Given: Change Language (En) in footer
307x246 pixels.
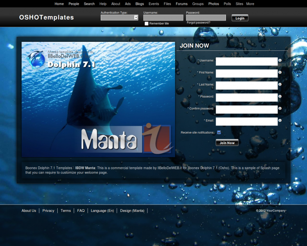Looking at the screenshot, I should point(102,210).
